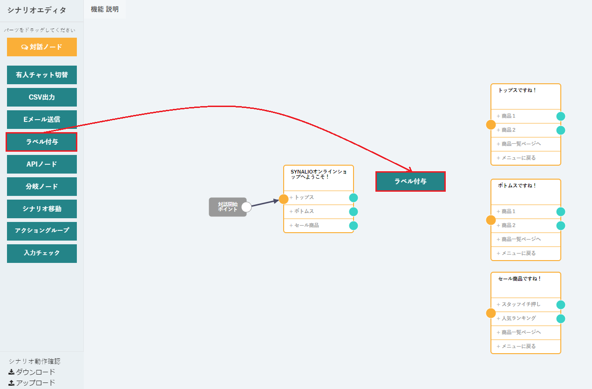Select the 有人チャット切替 part
The width and height of the screenshot is (592, 389).
(42, 75)
